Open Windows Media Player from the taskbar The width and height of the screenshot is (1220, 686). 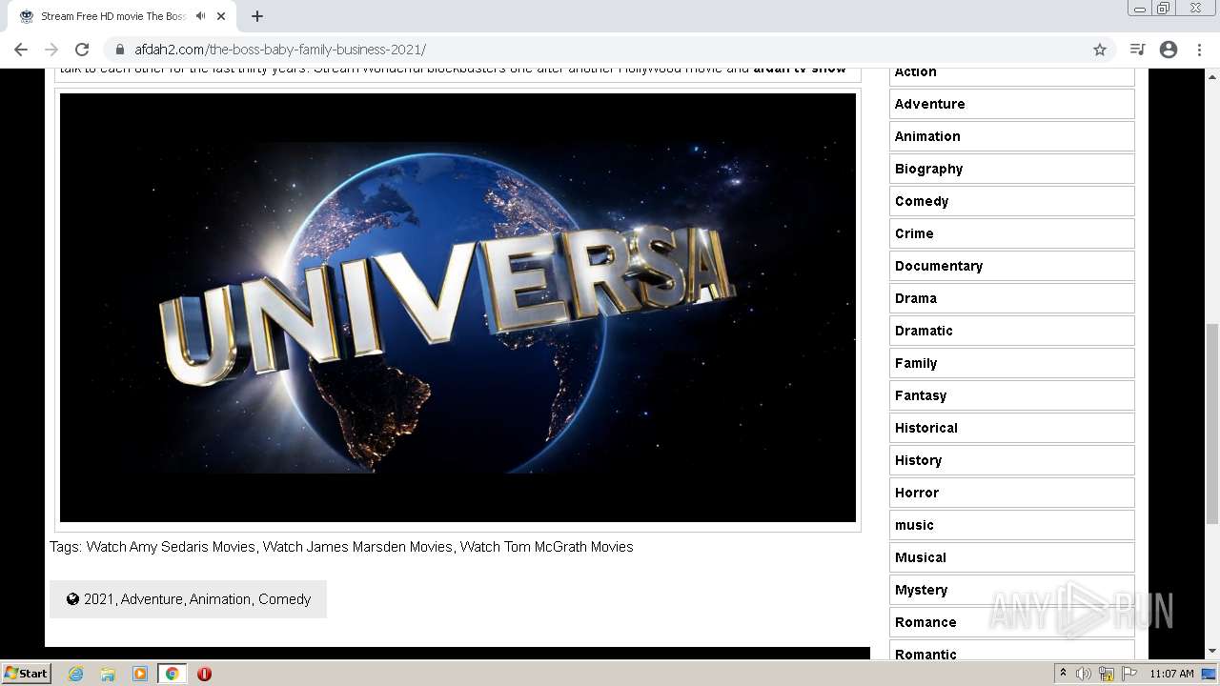pyautogui.click(x=140, y=674)
